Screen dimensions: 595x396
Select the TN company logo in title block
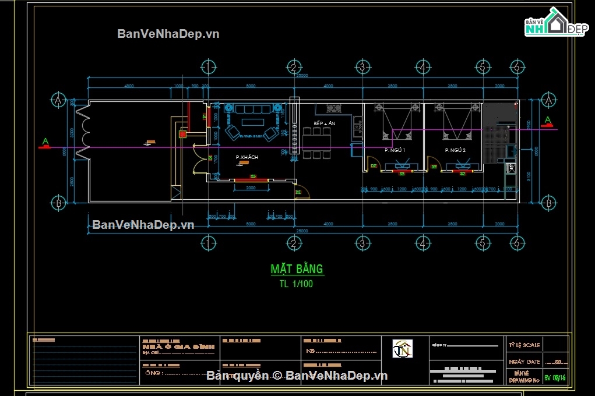[402, 349]
